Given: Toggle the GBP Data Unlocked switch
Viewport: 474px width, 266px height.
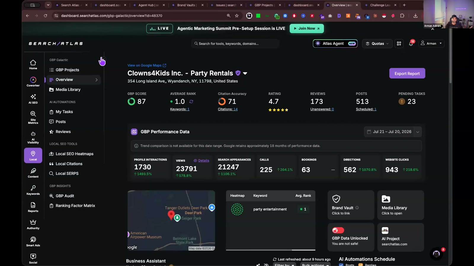Looking at the screenshot, I should (x=338, y=230).
